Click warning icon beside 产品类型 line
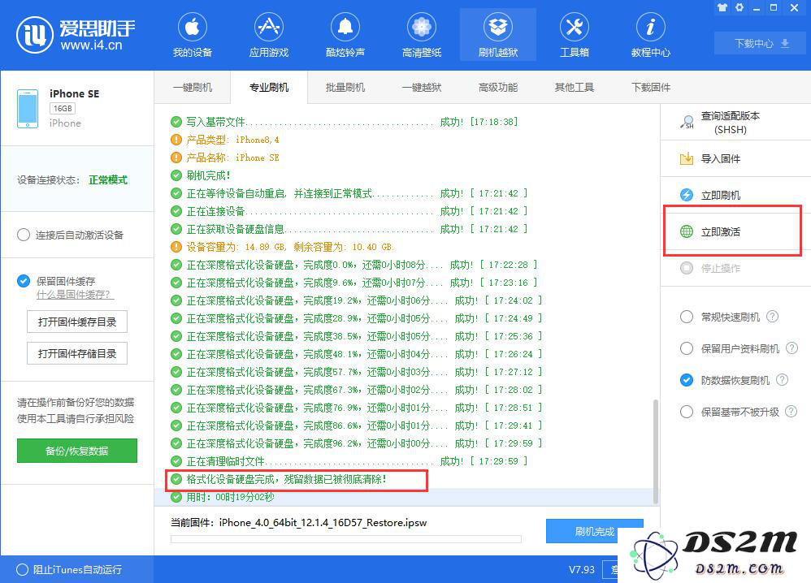The image size is (811, 583). pos(176,140)
